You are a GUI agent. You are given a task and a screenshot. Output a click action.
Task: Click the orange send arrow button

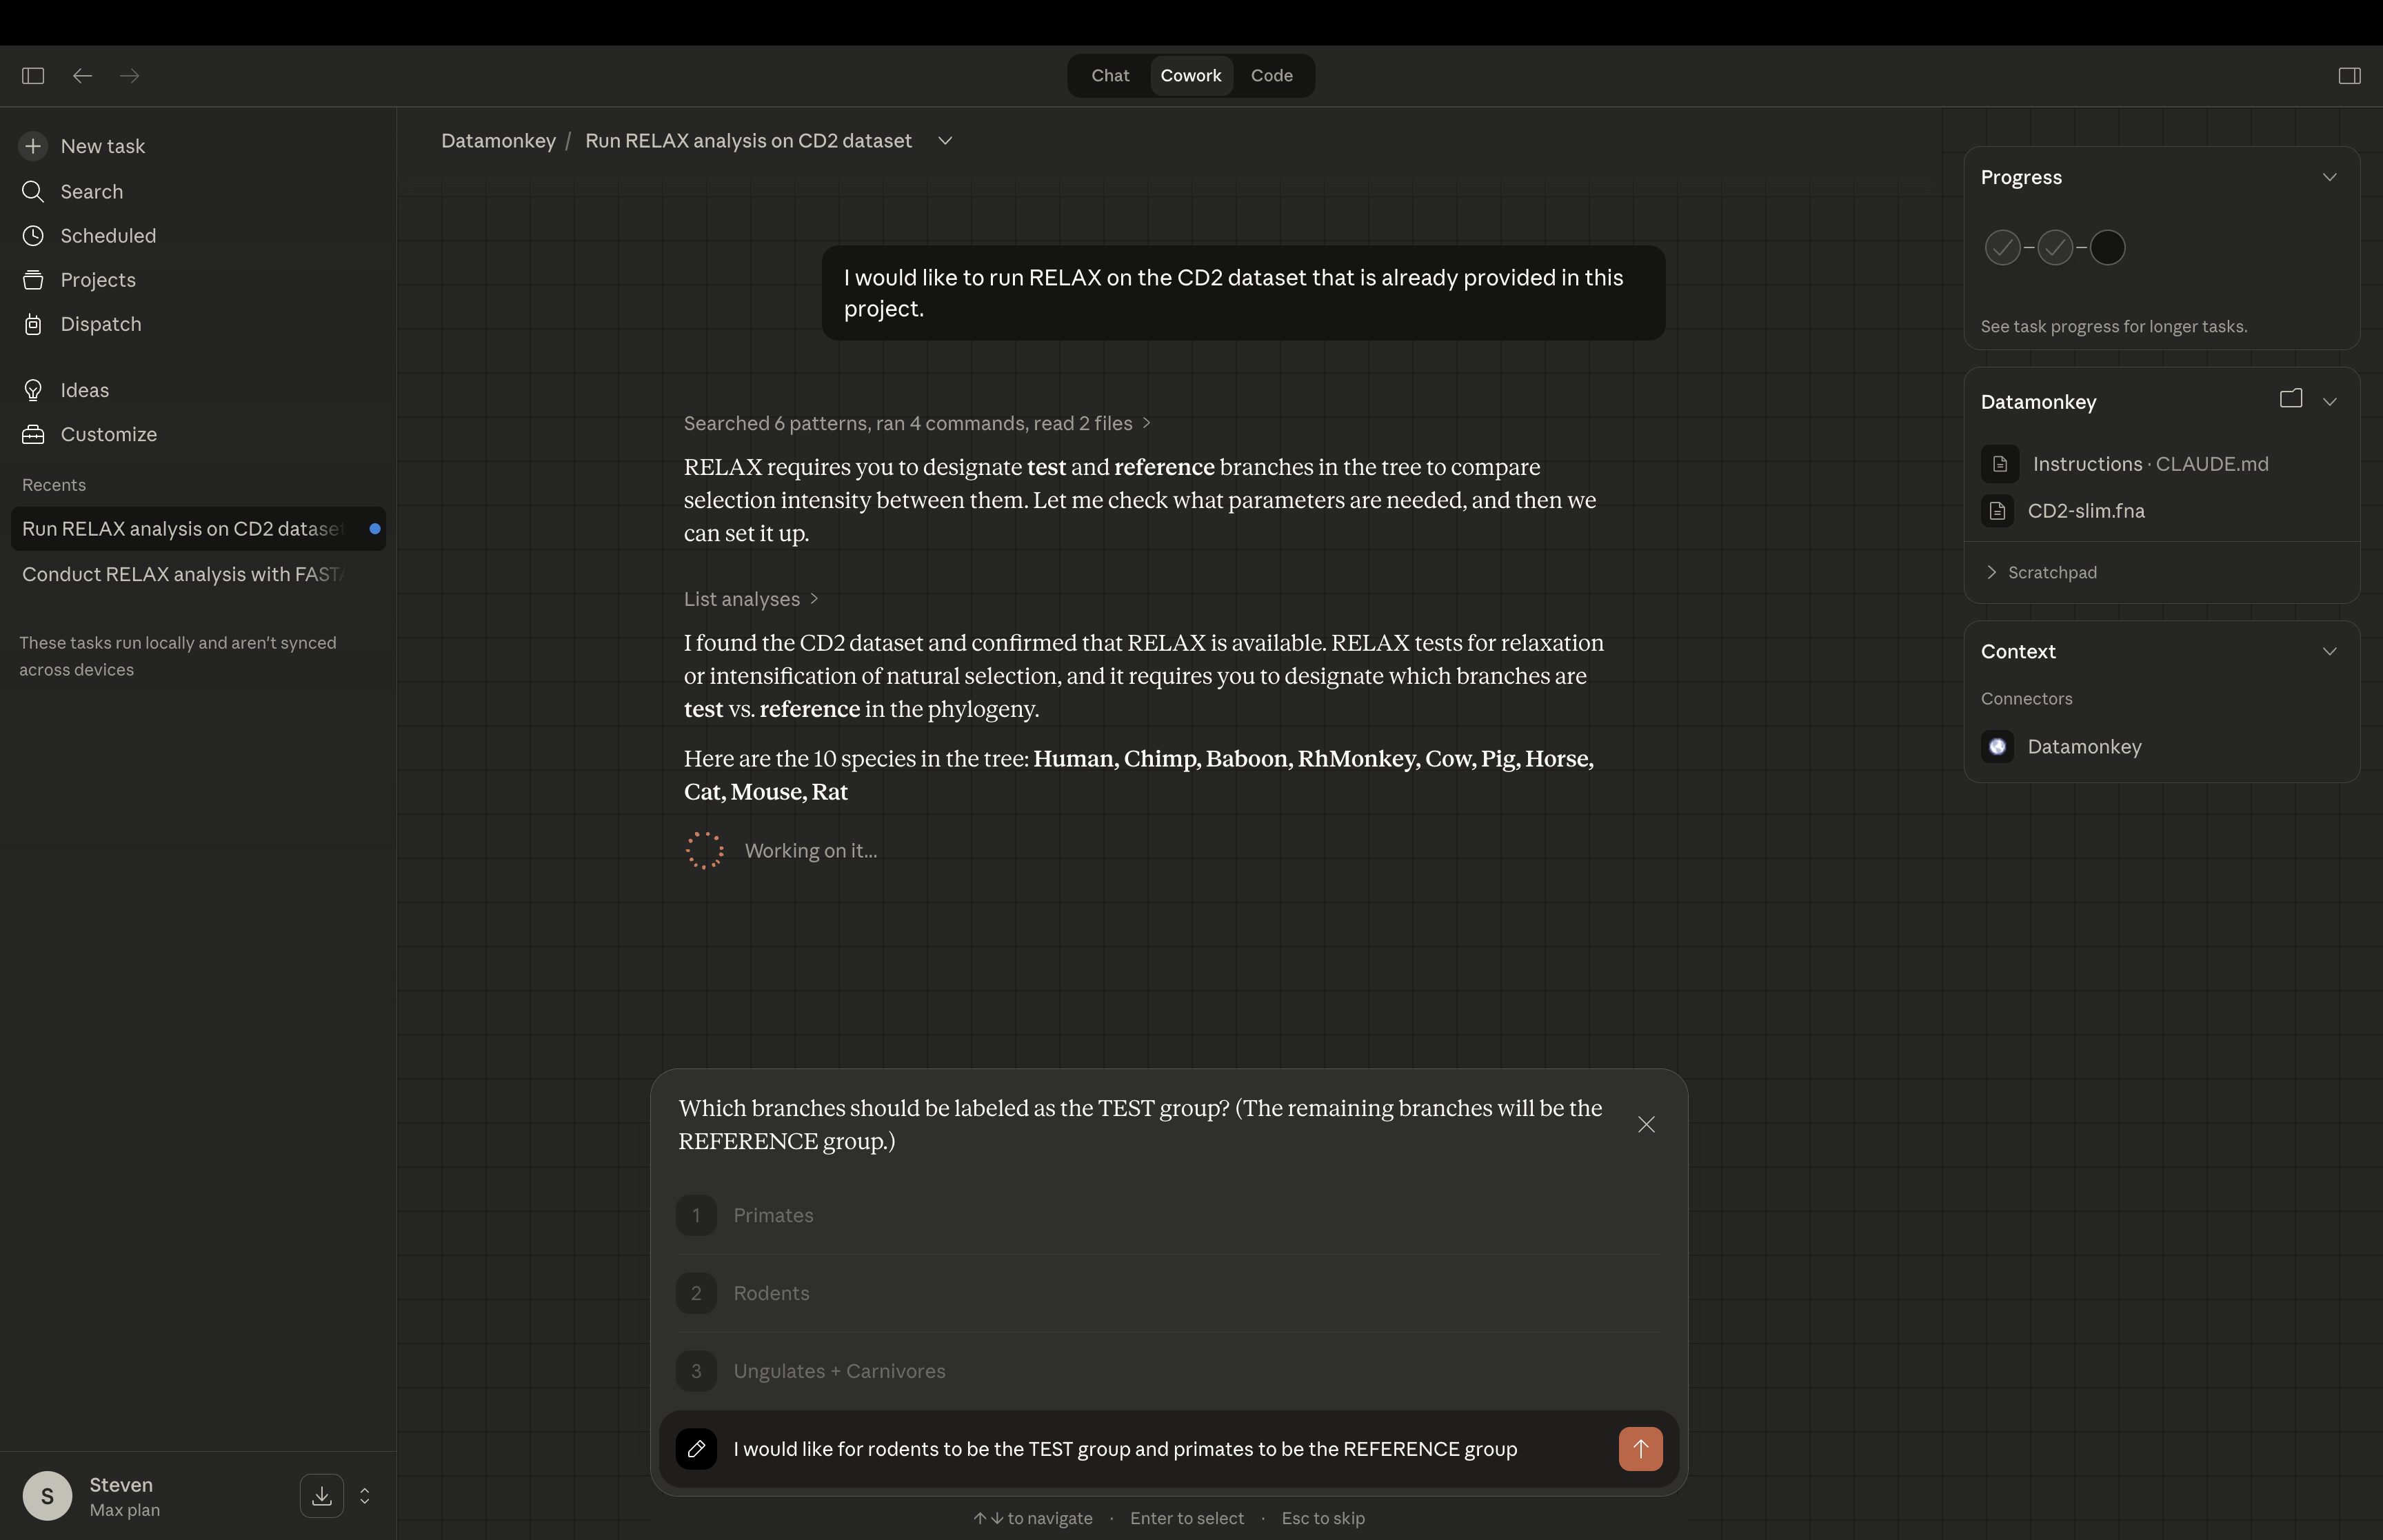pos(1640,1449)
